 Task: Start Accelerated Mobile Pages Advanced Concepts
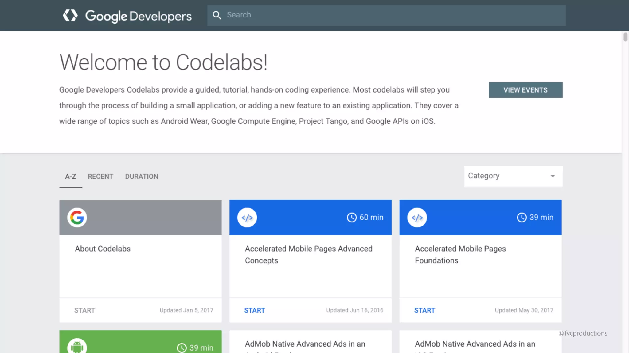(255, 310)
